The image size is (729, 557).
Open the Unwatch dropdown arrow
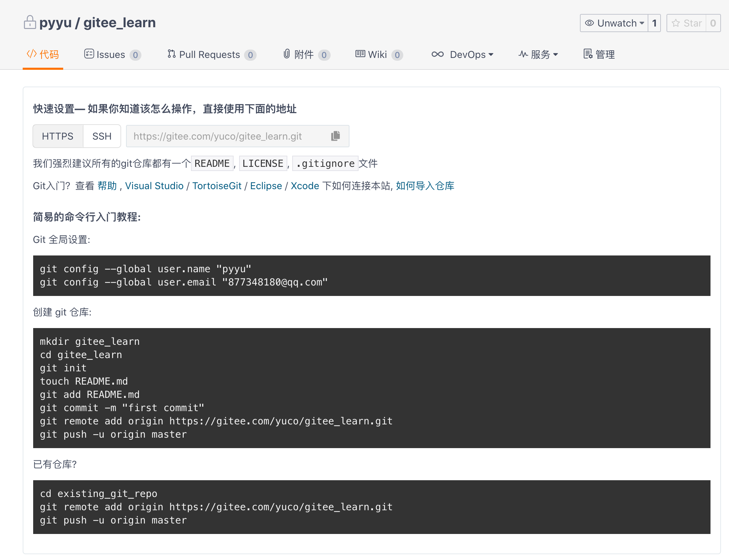click(642, 23)
